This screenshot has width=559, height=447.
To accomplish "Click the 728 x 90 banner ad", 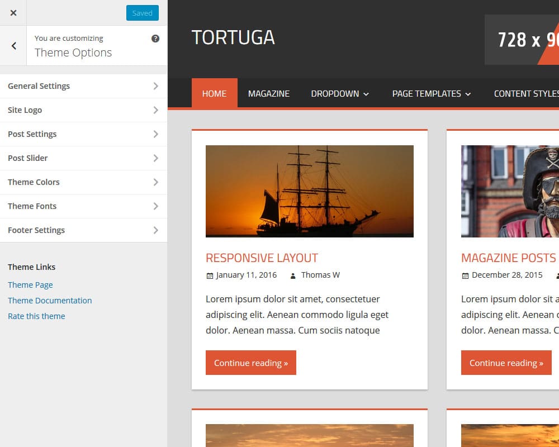I will coord(522,40).
